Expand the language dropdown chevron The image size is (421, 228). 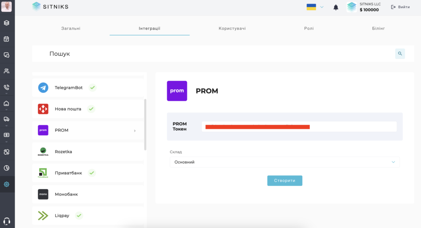[x=322, y=7]
